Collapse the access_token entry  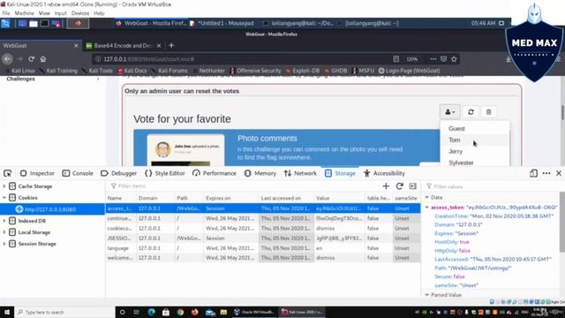(x=427, y=208)
